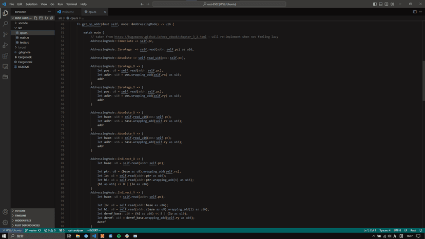
Task: Switch to the Welcome tab
Action: pyautogui.click(x=68, y=12)
